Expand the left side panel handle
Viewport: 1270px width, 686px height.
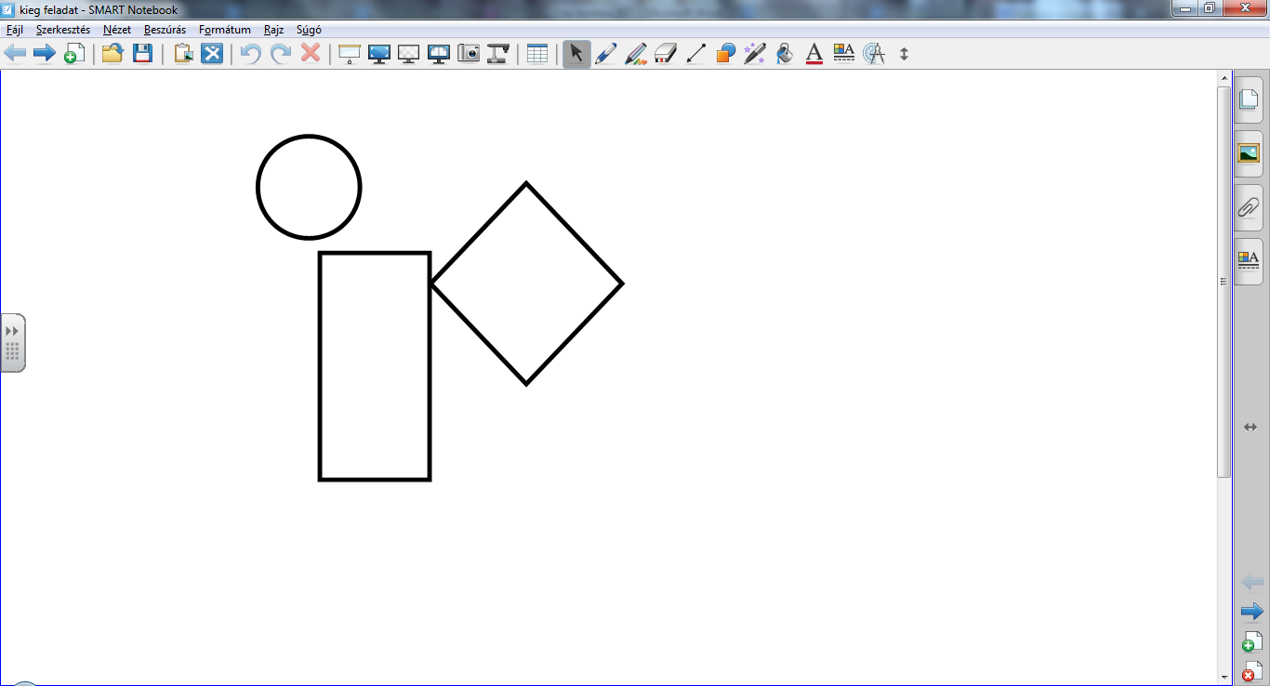12,342
